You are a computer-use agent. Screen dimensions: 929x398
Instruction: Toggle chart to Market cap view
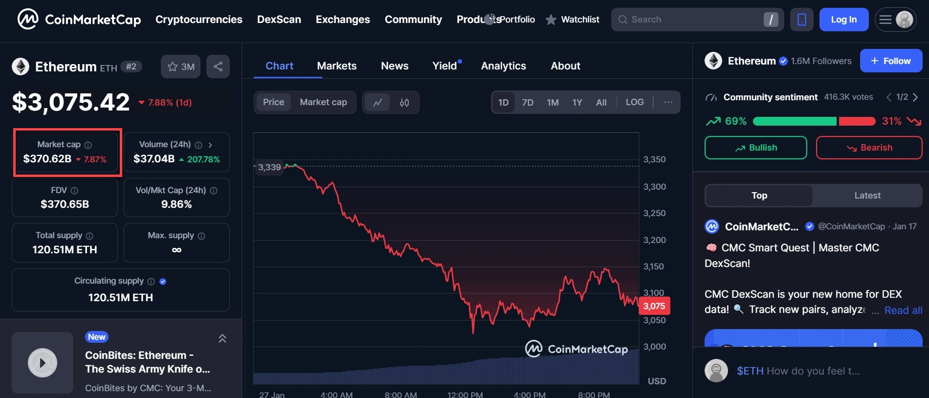coord(323,102)
